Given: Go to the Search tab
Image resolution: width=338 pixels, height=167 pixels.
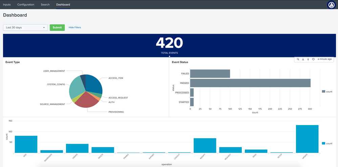Looking at the screenshot, I should [45, 5].
